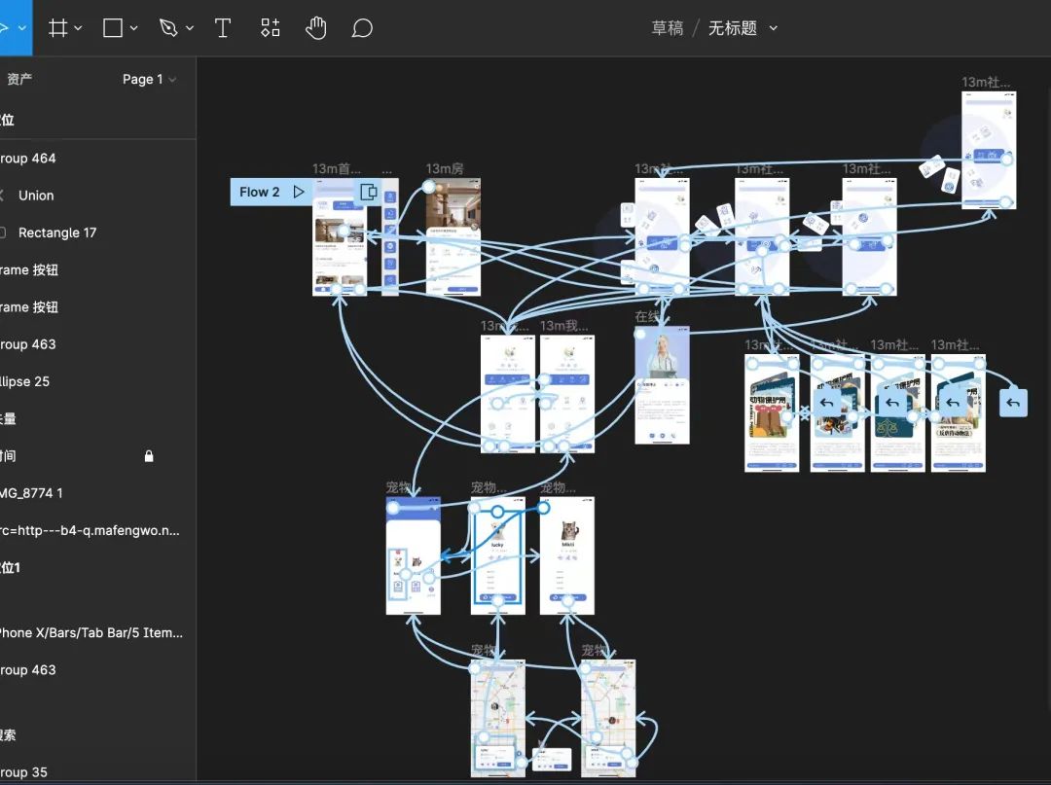This screenshot has height=785, width=1051.
Task: Click the 草稿 drafts breadcrumb link
Action: click(667, 28)
